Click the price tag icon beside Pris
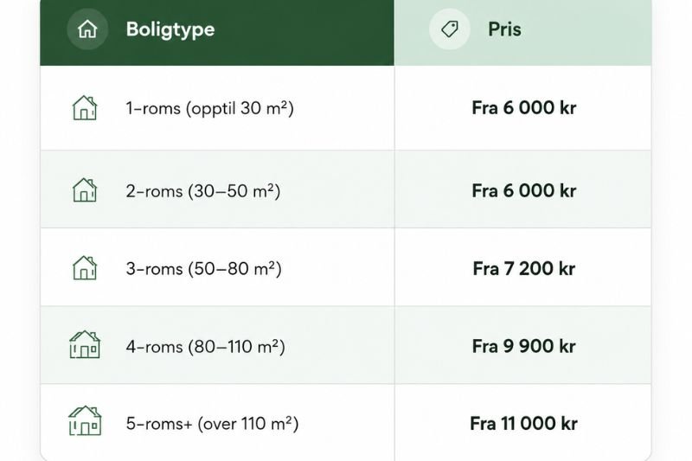The height and width of the screenshot is (461, 692). [x=449, y=29]
